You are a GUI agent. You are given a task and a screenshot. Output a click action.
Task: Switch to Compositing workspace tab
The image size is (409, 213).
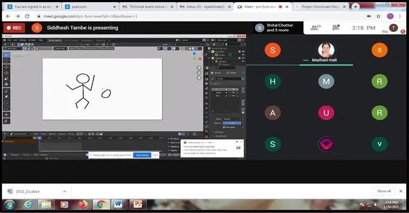(87, 41)
